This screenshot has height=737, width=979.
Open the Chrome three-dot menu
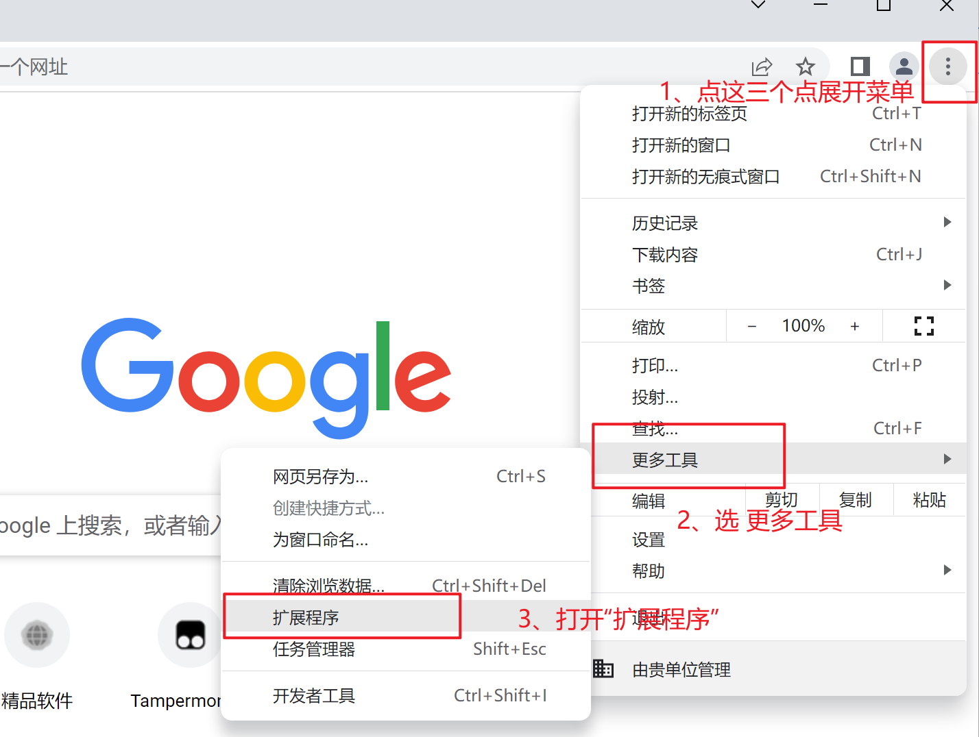click(947, 66)
